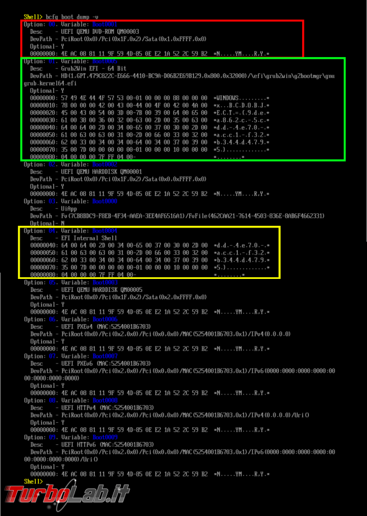Click description 'UEFI QEMU HARDDISK QM00001'
Screen dimensions: 367x516
tap(102, 172)
